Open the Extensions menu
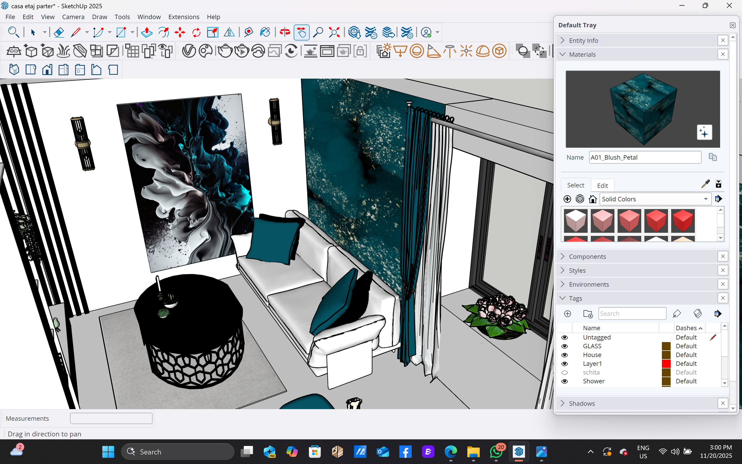 click(184, 17)
